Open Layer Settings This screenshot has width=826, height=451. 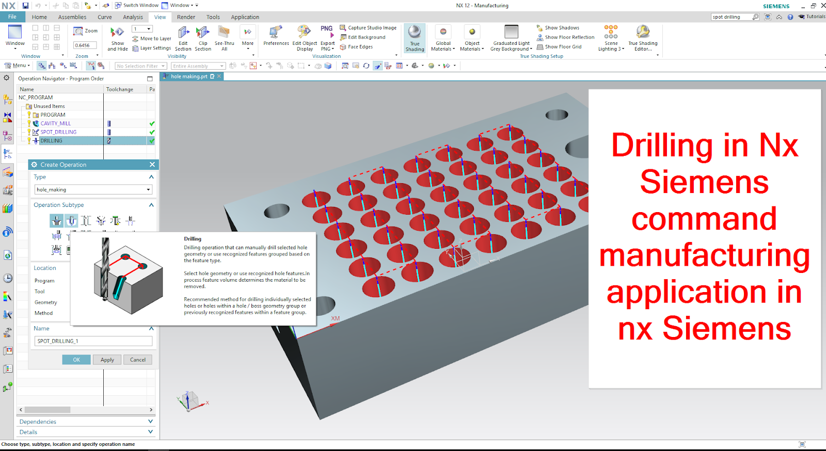[151, 48]
